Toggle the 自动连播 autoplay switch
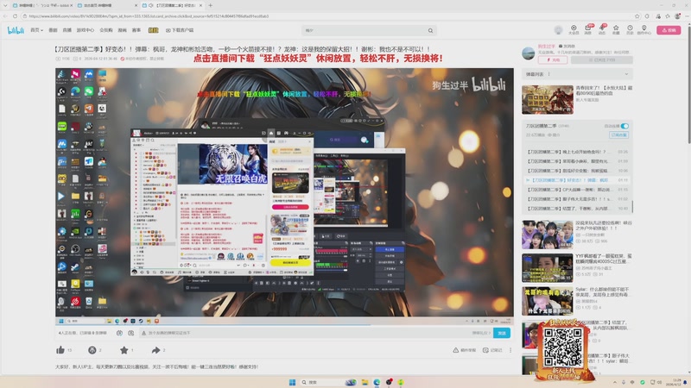 click(624, 126)
